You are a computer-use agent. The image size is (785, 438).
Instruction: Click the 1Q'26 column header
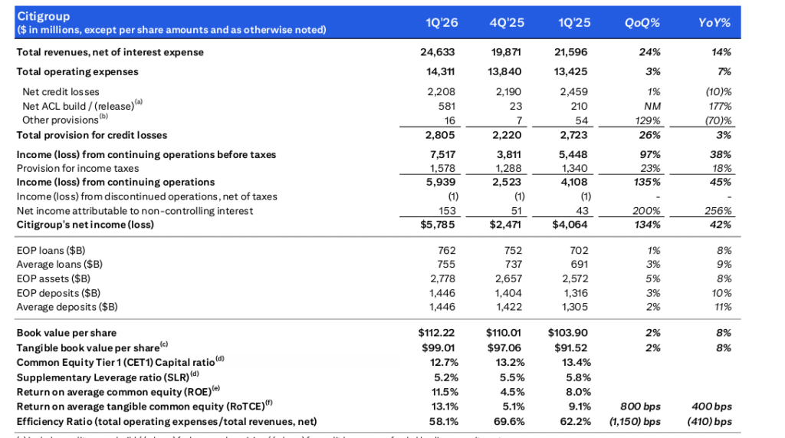[442, 22]
